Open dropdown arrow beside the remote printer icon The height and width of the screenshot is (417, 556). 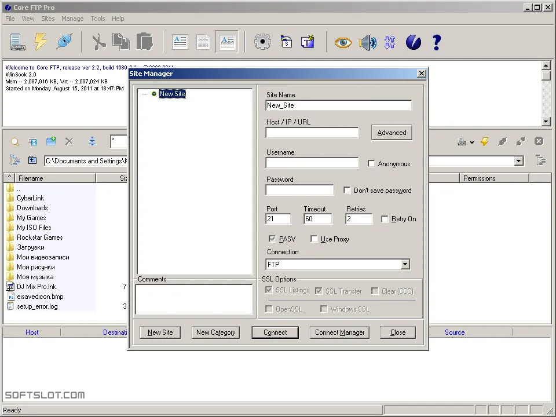pos(472,142)
